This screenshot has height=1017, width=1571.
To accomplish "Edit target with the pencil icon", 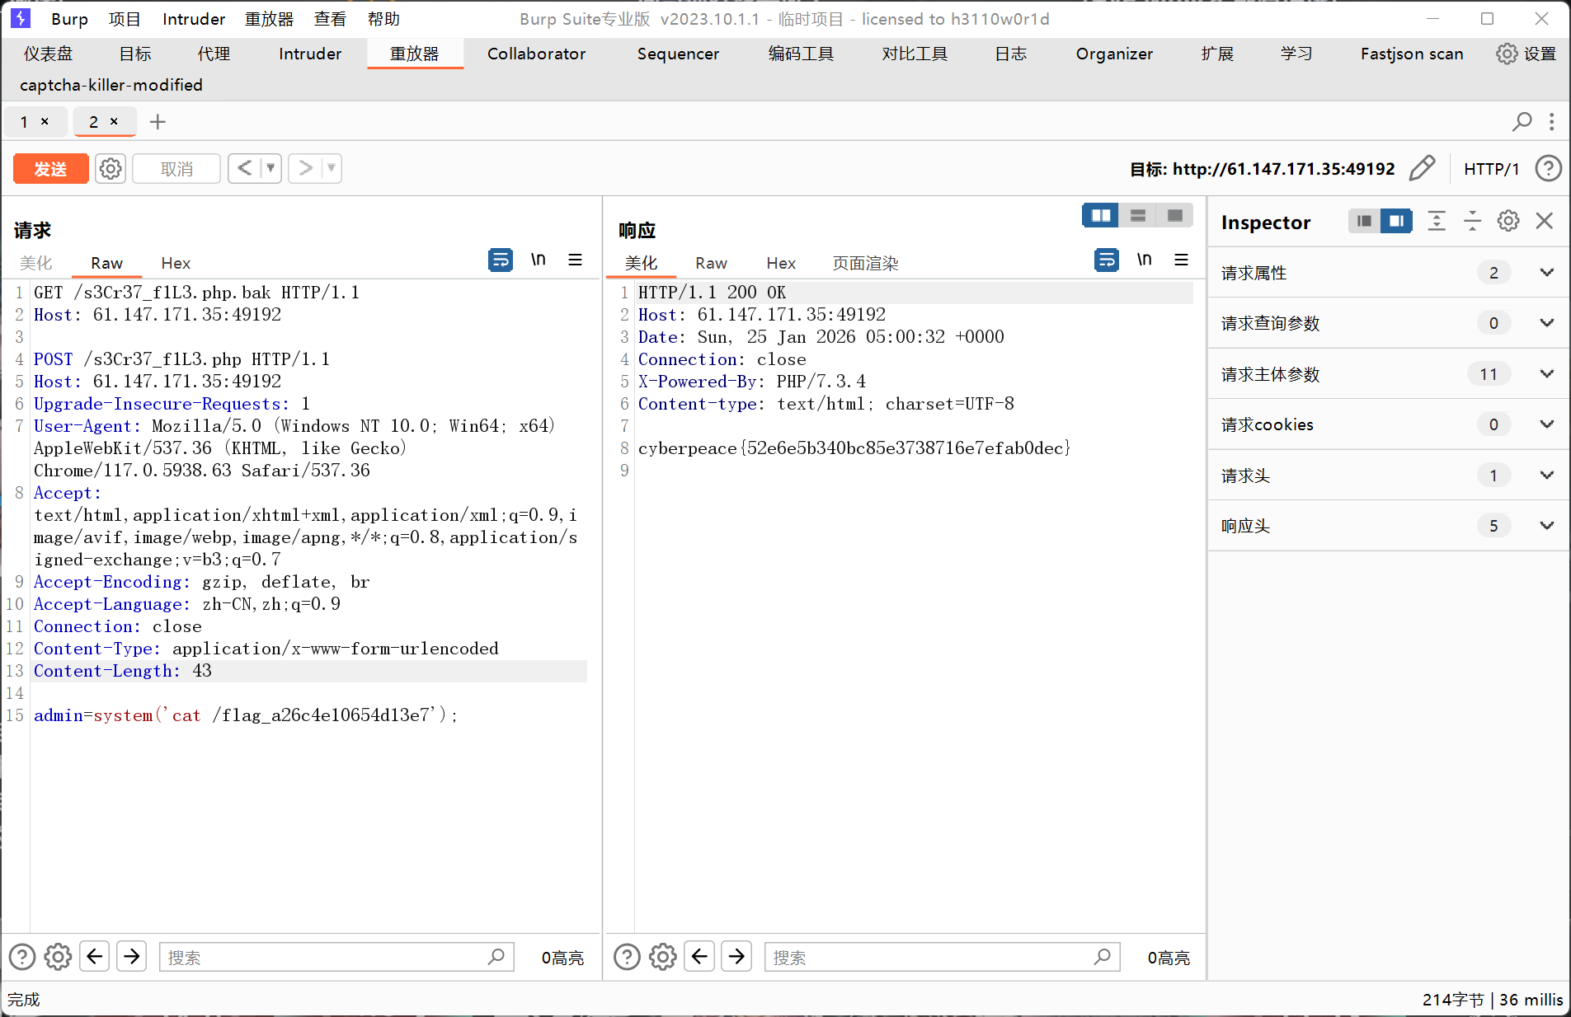I will [x=1422, y=168].
